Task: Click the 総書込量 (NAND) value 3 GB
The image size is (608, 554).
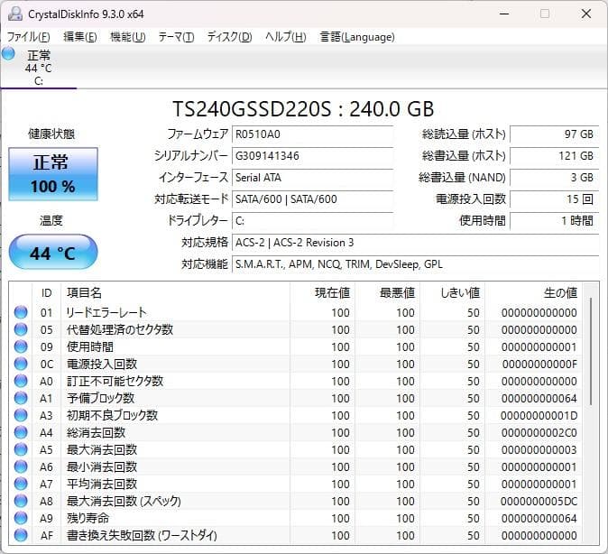Action: (555, 178)
